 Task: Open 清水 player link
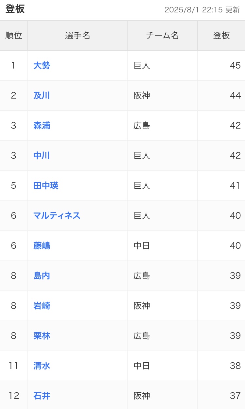click(42, 366)
